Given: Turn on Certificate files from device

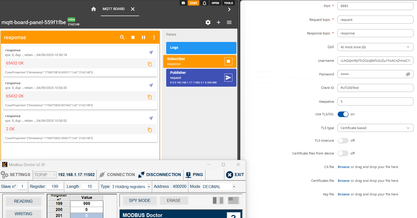Looking at the screenshot, I should click(343, 153).
